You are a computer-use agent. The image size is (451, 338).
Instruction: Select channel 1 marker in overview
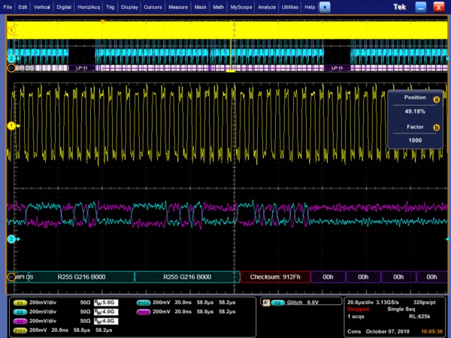(11, 31)
